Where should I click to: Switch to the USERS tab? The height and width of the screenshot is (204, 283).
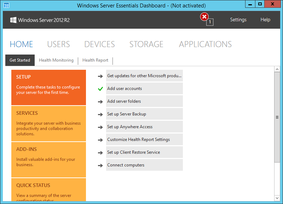58,44
